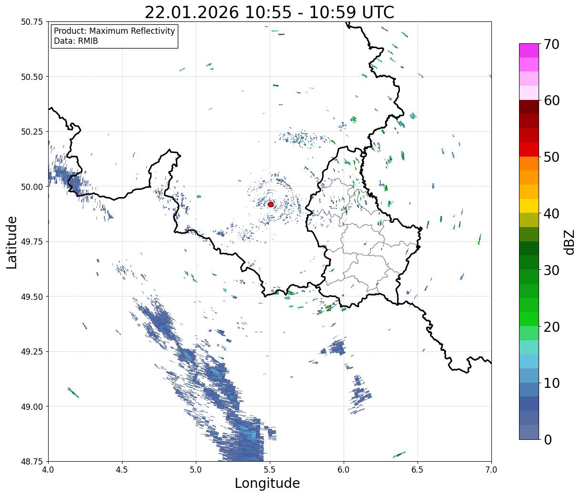This screenshot has height=495, width=581.
Task: Click 'Product: Maximum Reflectivity' label text
Action: [114, 31]
